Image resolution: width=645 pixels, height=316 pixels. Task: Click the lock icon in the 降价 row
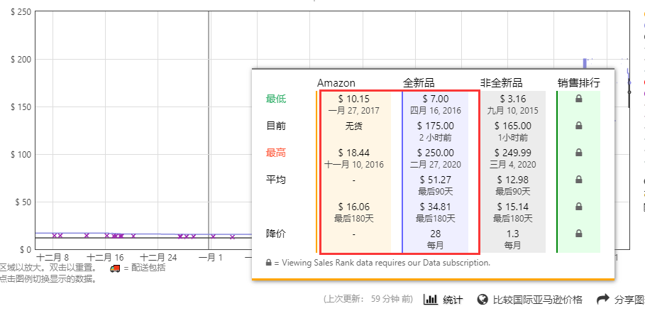(x=578, y=234)
